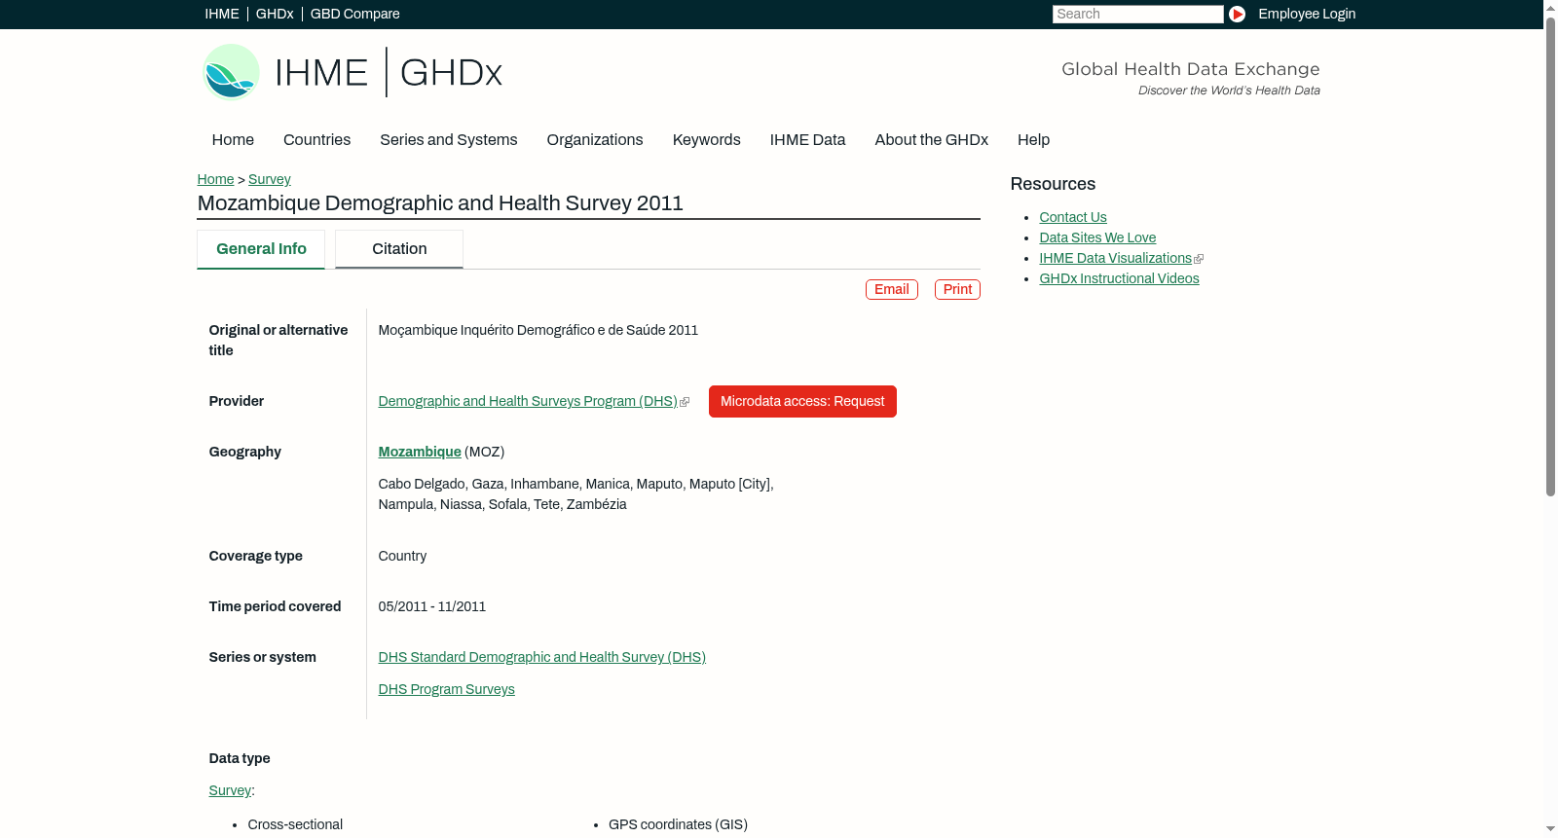Viewport: 1558px width, 838px height.
Task: Open Contact Us resource link
Action: 1073,217
